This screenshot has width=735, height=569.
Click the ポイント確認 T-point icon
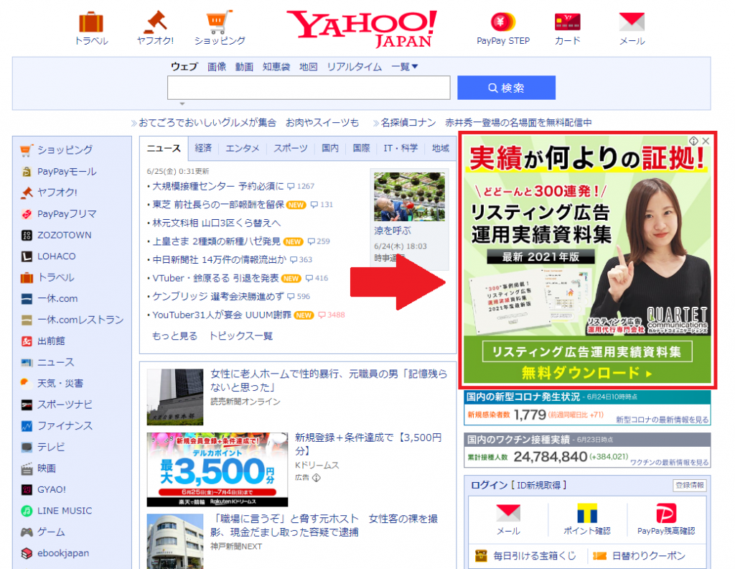pos(587,513)
